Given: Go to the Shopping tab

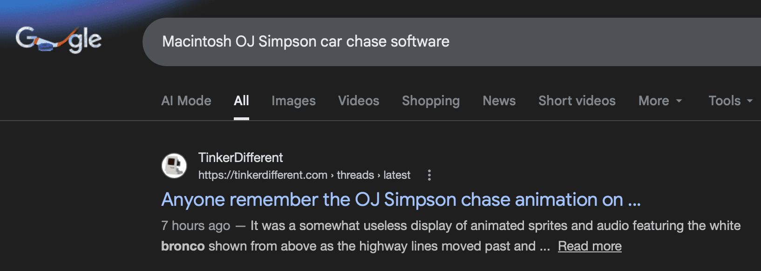Looking at the screenshot, I should 431,101.
